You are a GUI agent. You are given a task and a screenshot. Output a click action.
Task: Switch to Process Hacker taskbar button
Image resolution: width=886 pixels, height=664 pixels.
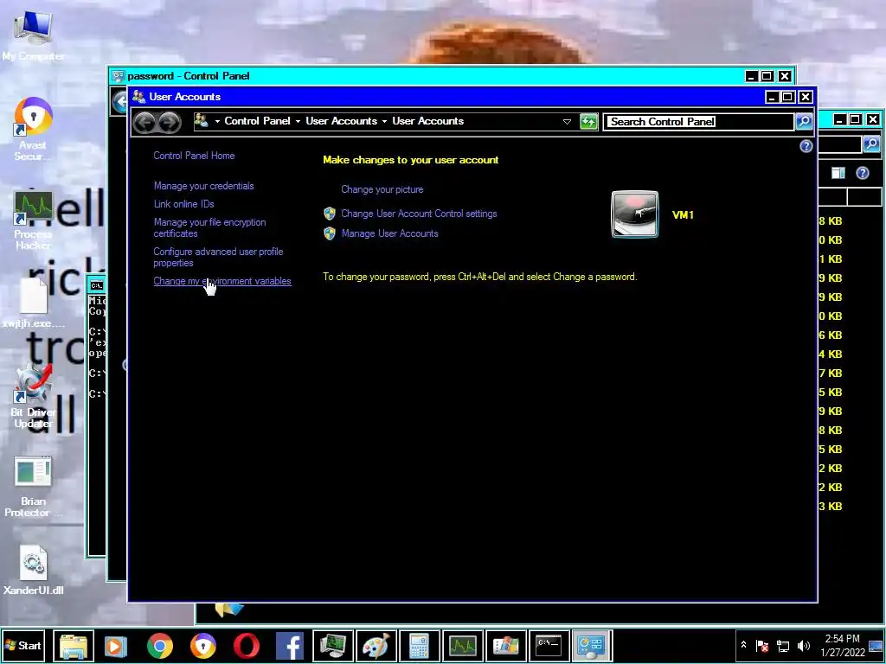tap(463, 645)
